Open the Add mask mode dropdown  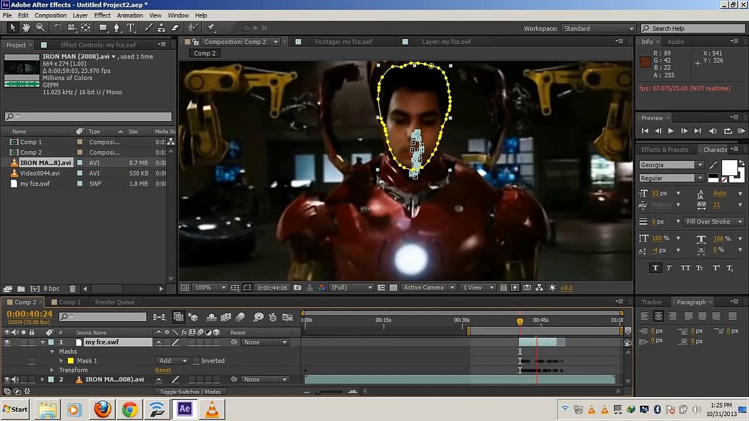pos(172,361)
